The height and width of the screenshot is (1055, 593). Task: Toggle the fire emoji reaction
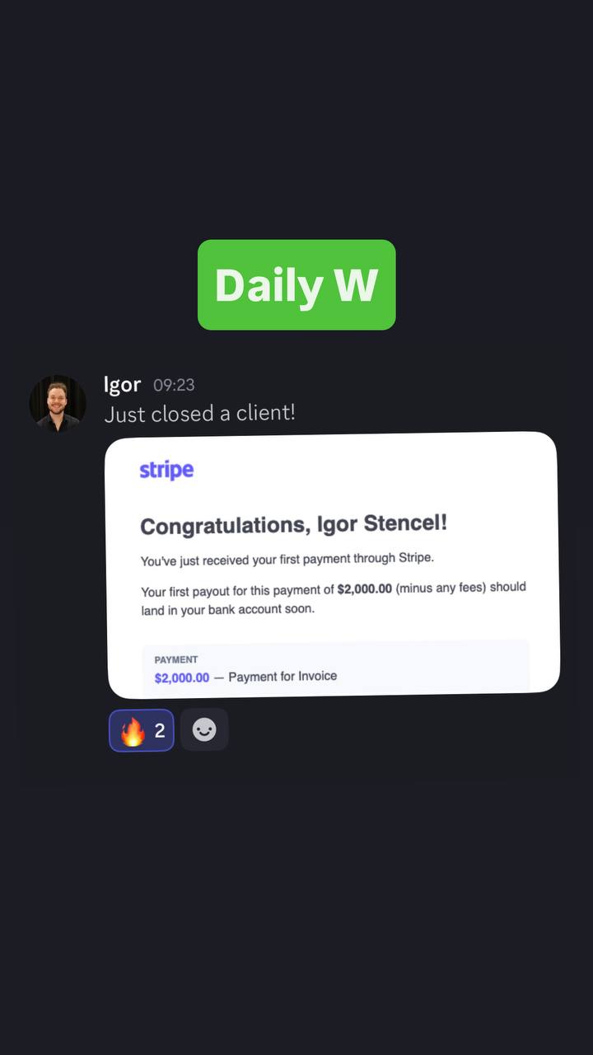pos(142,730)
